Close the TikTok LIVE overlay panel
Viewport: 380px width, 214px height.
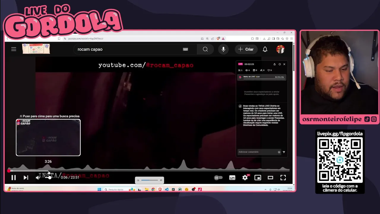pos(284,64)
